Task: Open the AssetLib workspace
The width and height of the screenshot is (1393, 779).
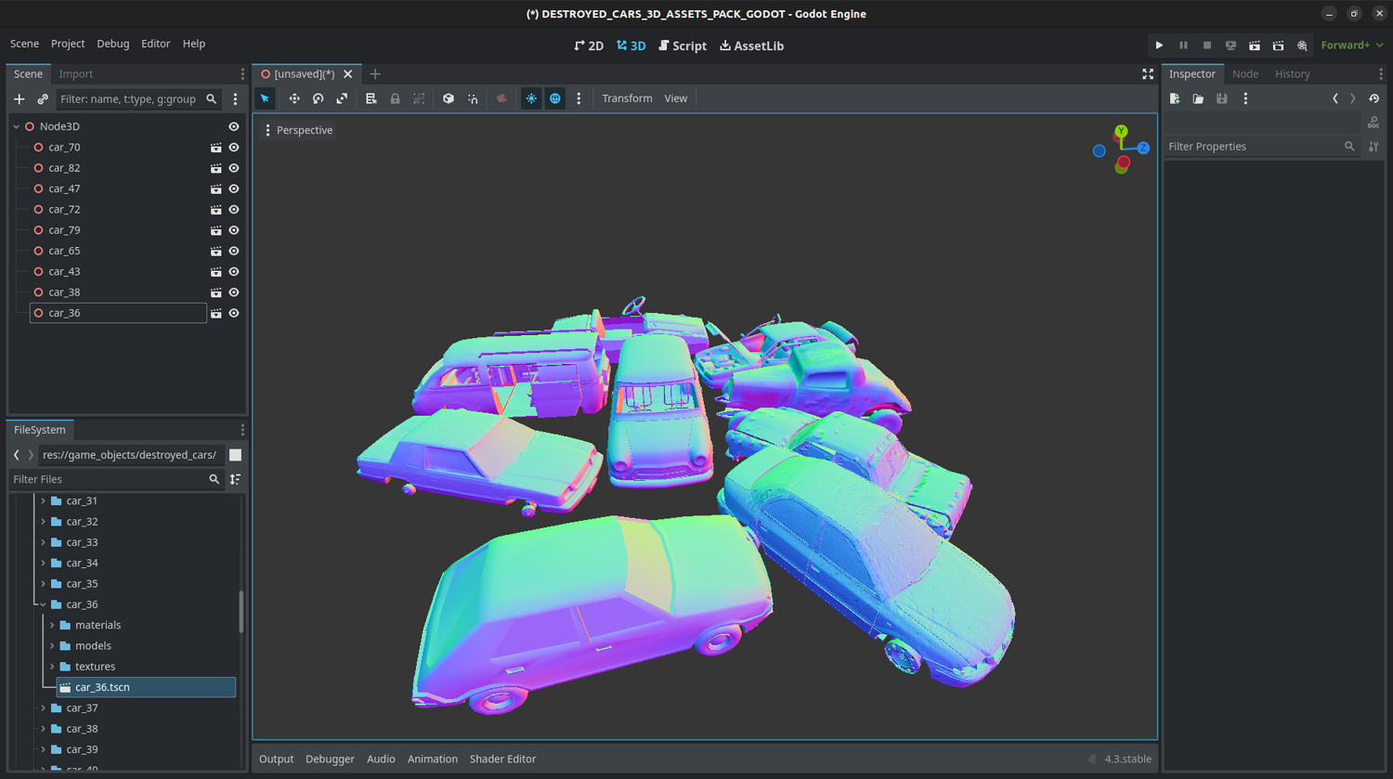Action: point(752,45)
